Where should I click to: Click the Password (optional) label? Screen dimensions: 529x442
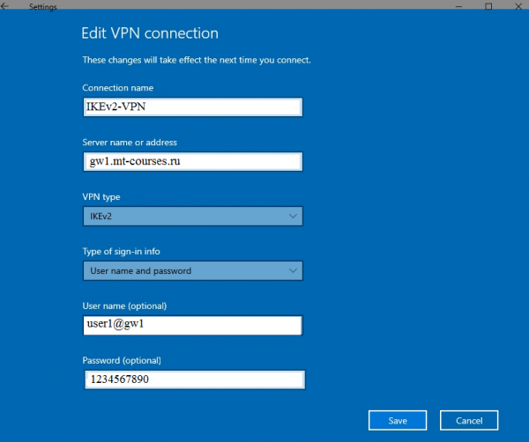click(122, 360)
